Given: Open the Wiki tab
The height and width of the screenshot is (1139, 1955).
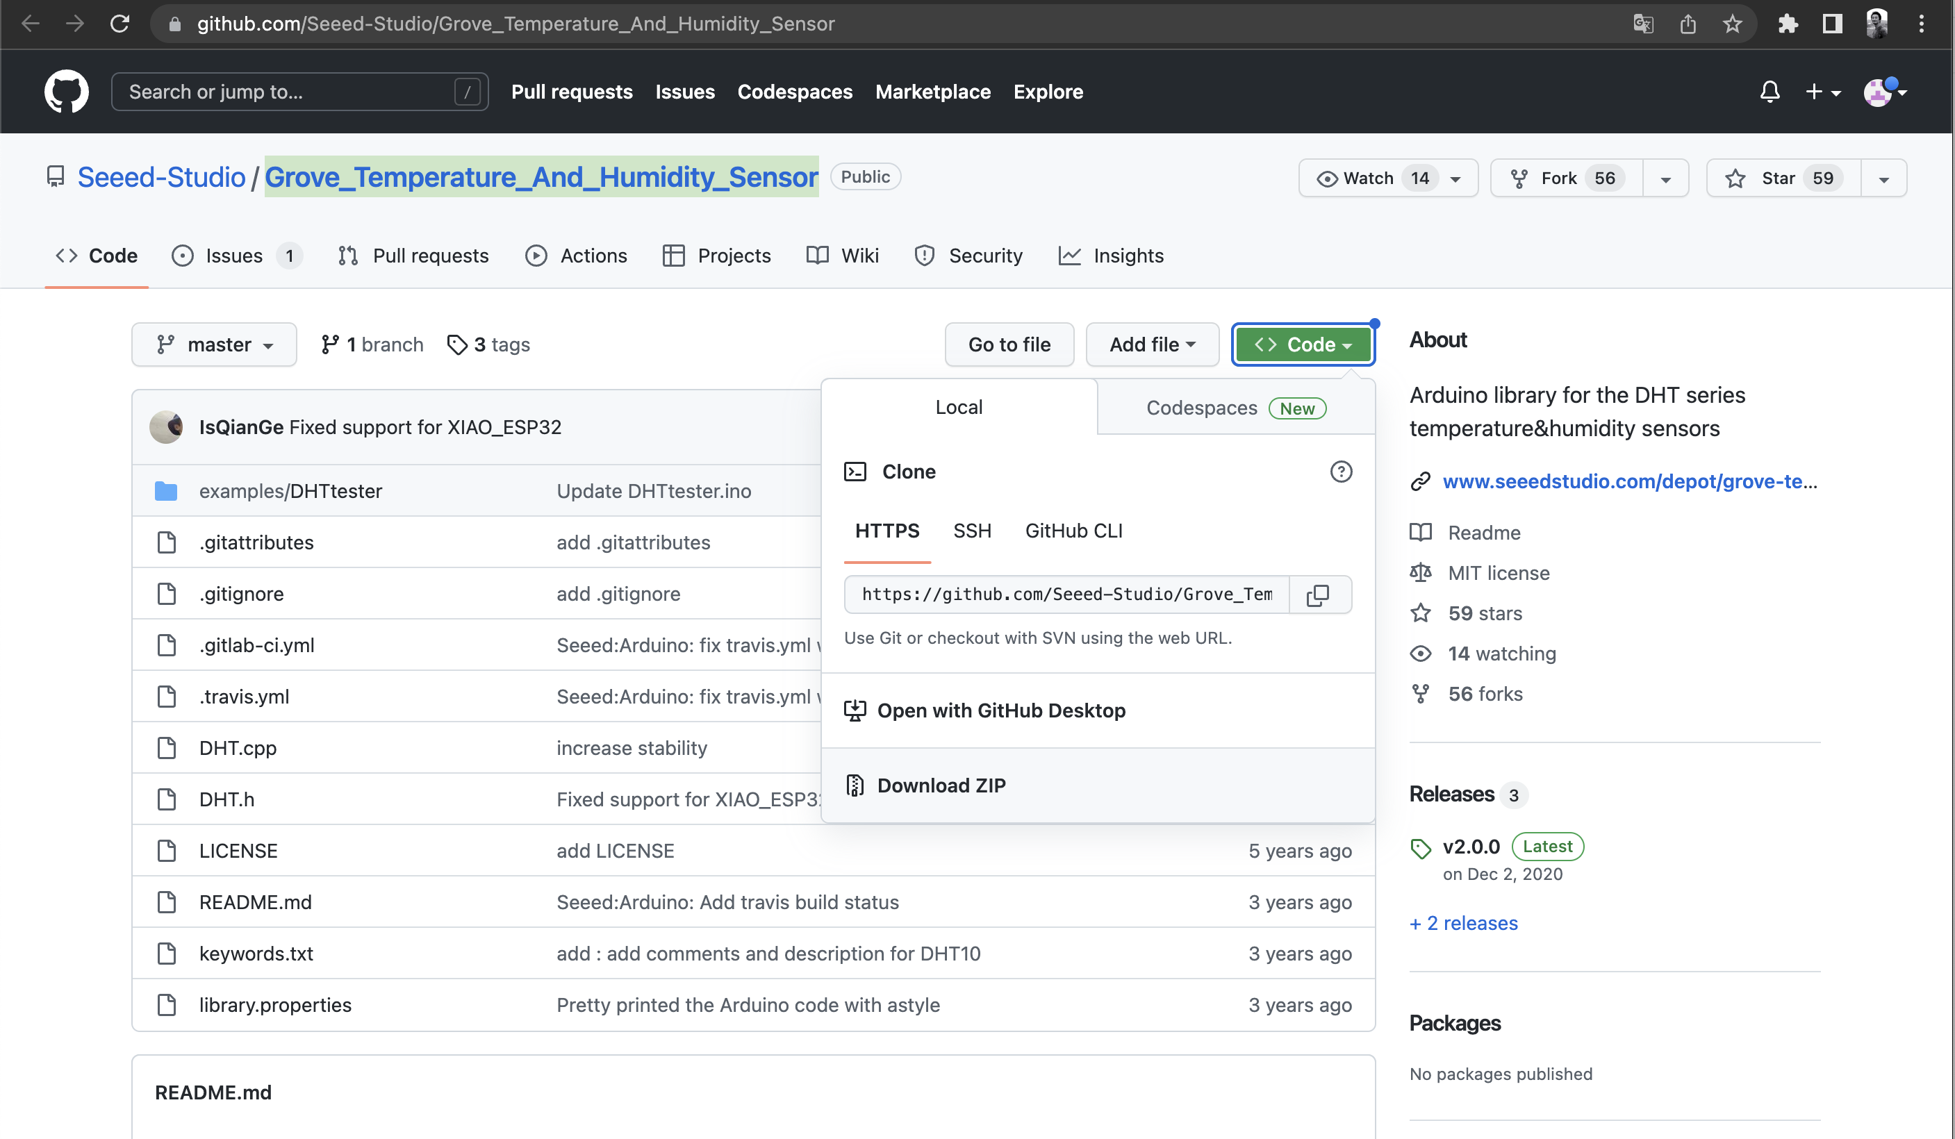Looking at the screenshot, I should tap(843, 256).
